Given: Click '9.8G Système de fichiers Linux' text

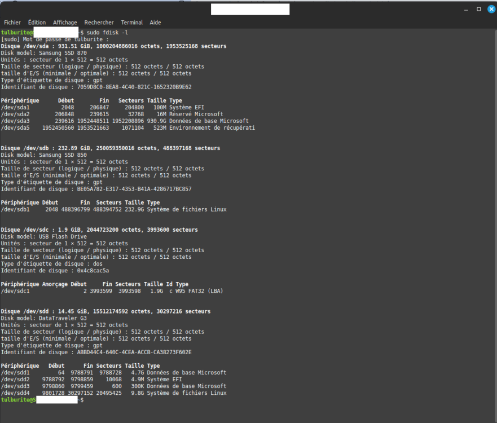Looking at the screenshot, I should (179, 393).
